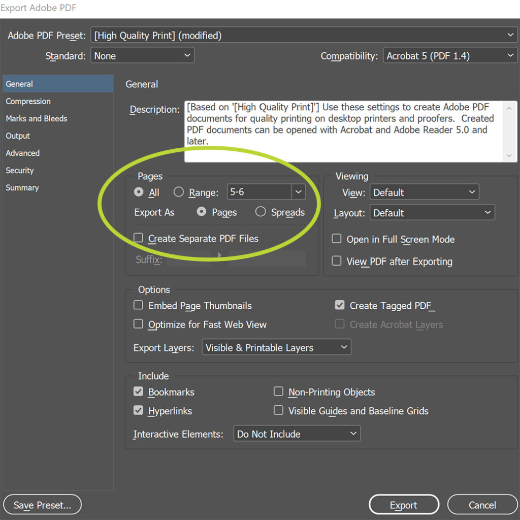Select the All pages radio button
This screenshot has width=520, height=520.
[139, 191]
